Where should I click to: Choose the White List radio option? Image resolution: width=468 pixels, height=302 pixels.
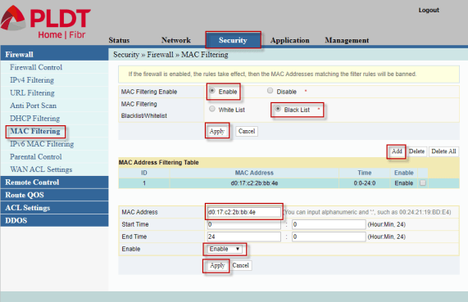[x=212, y=109]
